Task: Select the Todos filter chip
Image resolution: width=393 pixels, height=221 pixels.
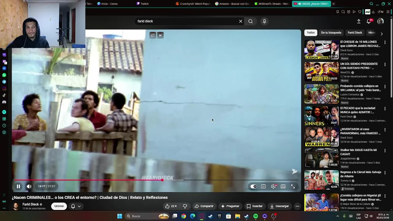Action: pos(311,33)
